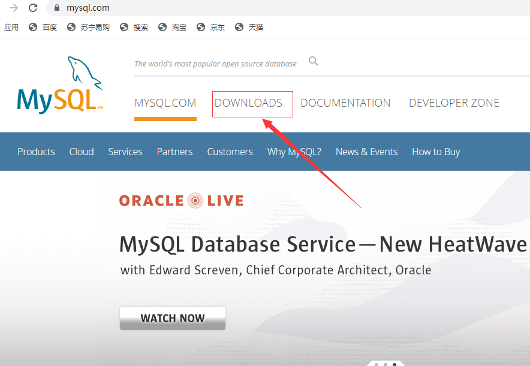Click the magnifying glass search icon
The width and height of the screenshot is (530, 366).
coord(314,61)
